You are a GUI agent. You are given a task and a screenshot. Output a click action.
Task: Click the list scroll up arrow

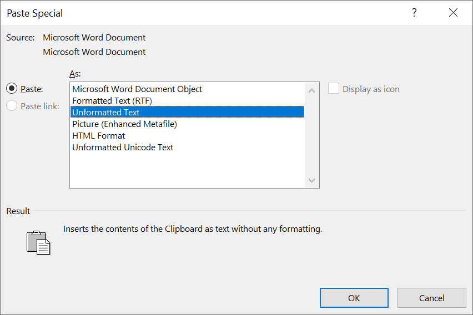(x=312, y=90)
